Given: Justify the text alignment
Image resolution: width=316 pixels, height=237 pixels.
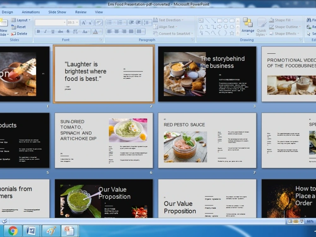Looking at the screenshot, I should [x=131, y=31].
